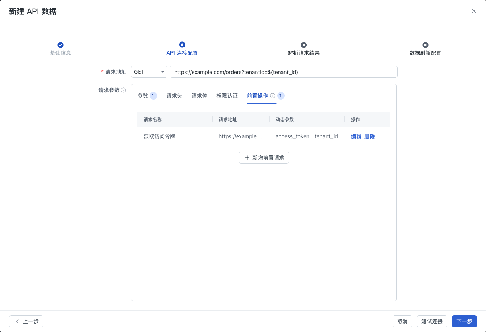Viewport: 486px width, 332px height.
Task: Click 编辑 for 获取访问令牌 row
Action: 356,136
